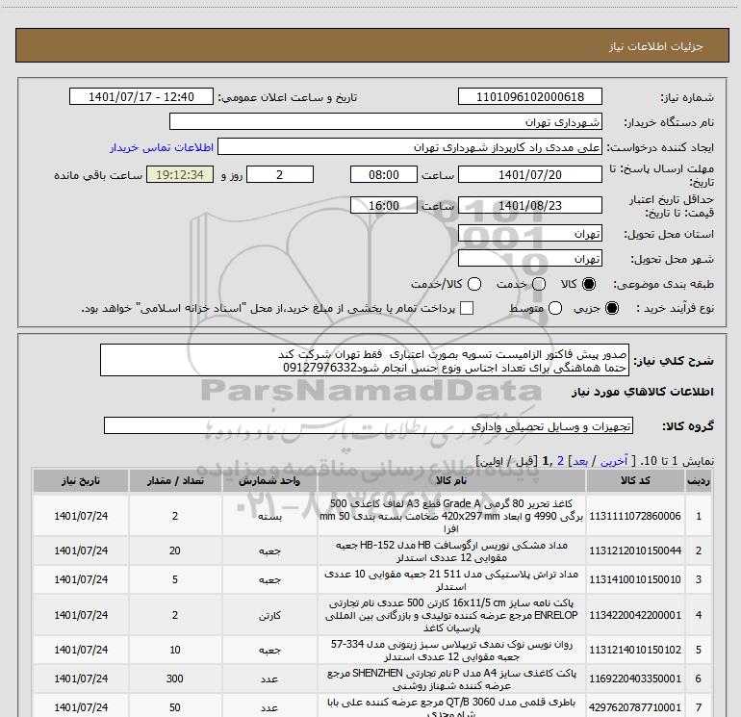The height and width of the screenshot is (717, 741).
Task: Select the کالا radio button
Action: coord(589,284)
